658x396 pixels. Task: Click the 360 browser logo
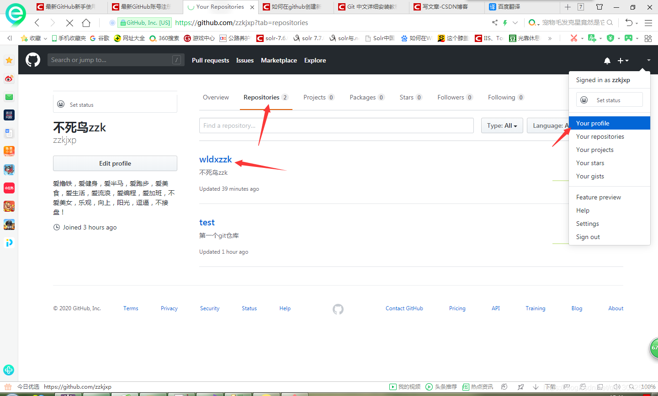16,15
